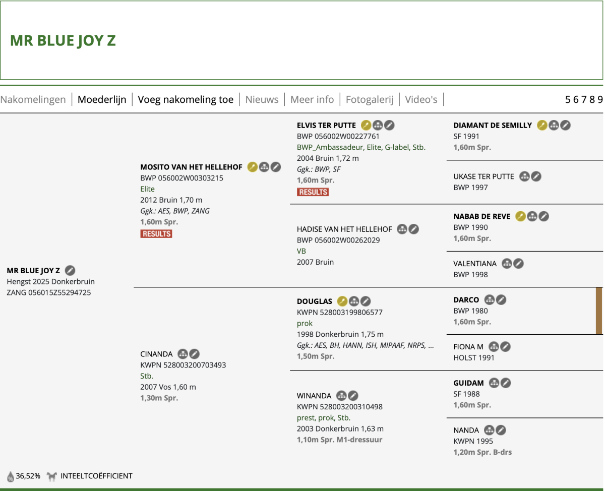
Task: Edit Diamant de Semilly via pencil icon
Action: click(x=566, y=126)
